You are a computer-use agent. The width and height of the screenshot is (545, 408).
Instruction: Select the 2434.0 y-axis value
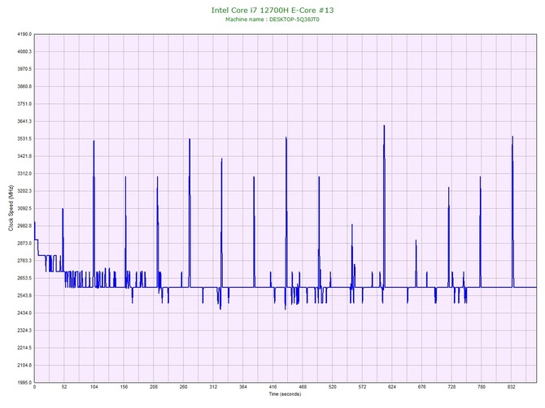pyautogui.click(x=24, y=313)
